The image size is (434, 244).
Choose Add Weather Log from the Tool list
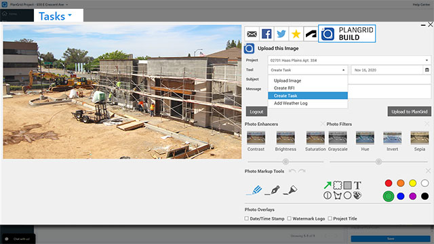(x=308, y=103)
